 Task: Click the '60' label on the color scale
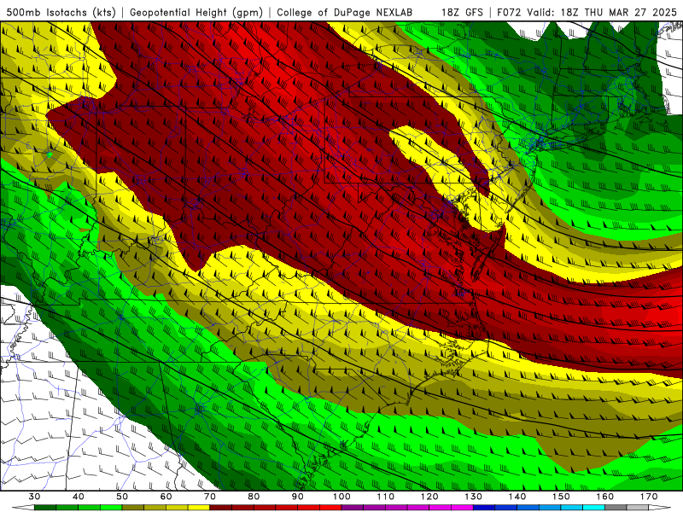[x=166, y=497]
